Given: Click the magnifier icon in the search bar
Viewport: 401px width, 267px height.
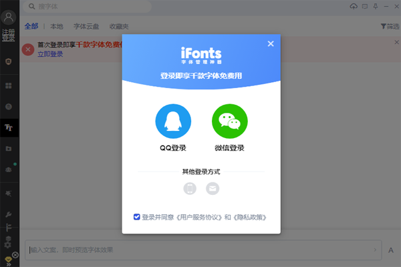Looking at the screenshot, I should (31, 7).
